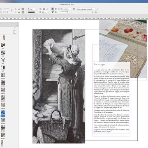Flip vertical icon in control bar
This screenshot has height=148, width=148.
pyautogui.click(x=7, y=12)
